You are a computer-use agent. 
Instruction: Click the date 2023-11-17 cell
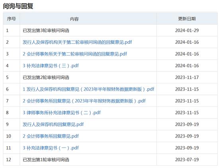(187, 77)
